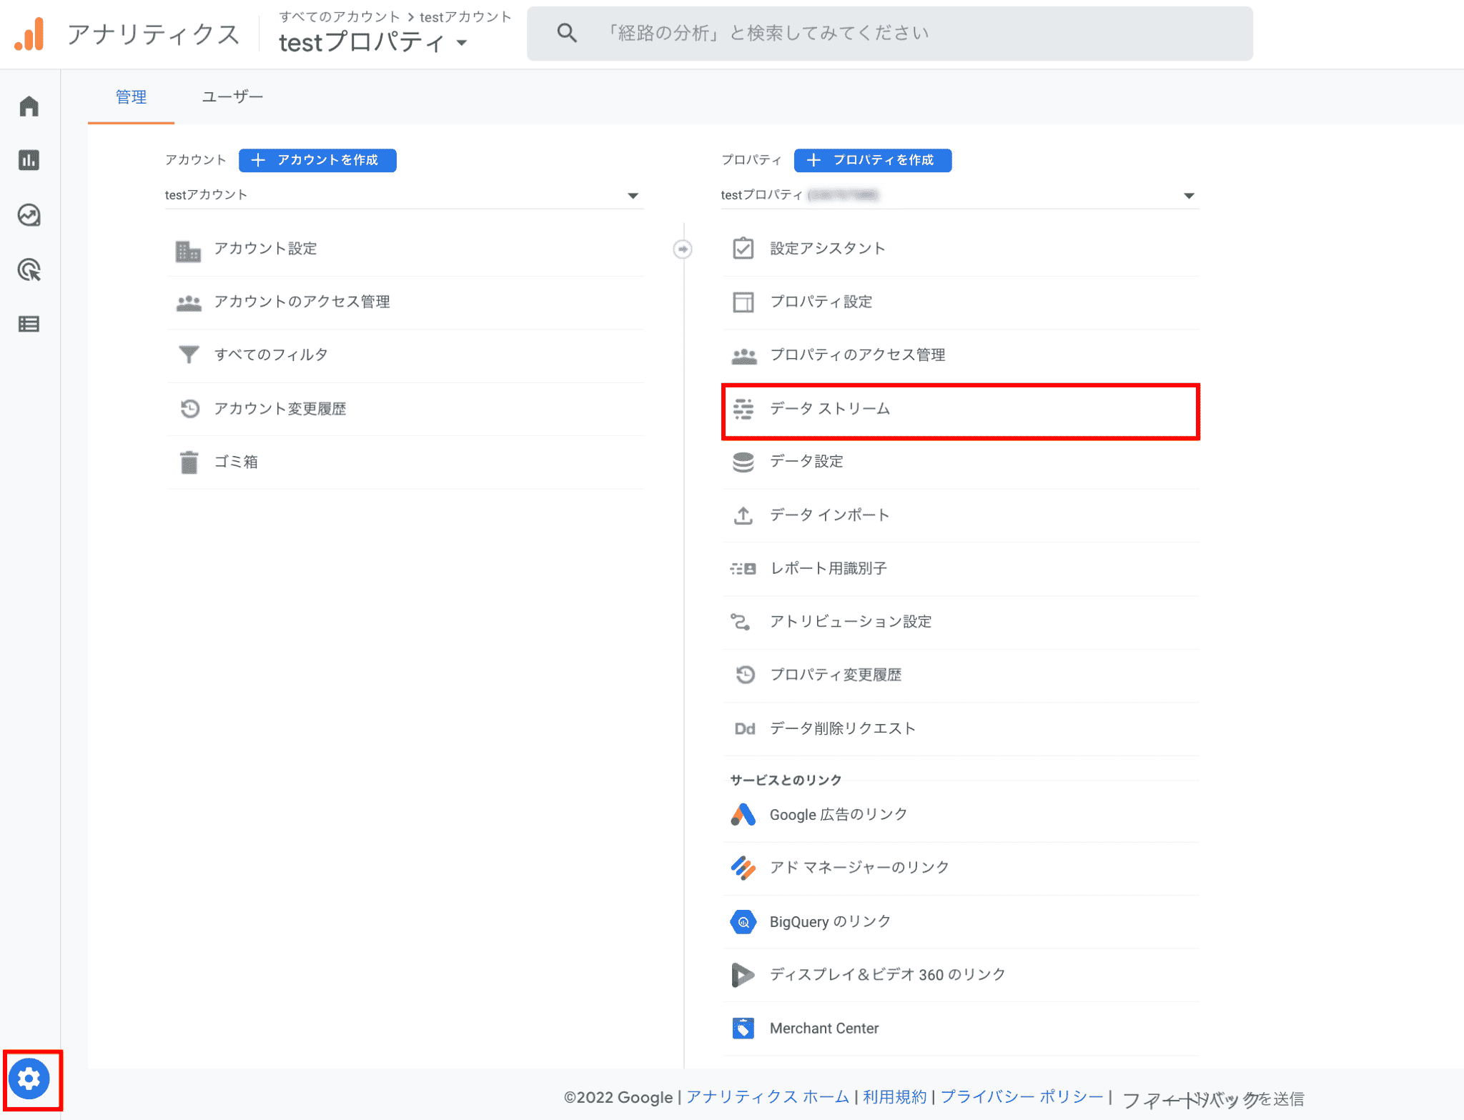
Task: Open the プライバシー ポリシー footer link
Action: [x=1022, y=1097]
